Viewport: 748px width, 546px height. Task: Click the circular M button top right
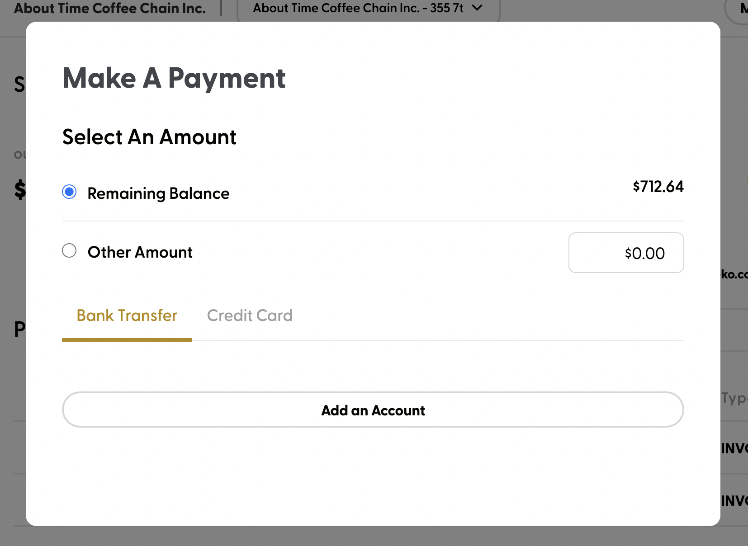pos(743,8)
